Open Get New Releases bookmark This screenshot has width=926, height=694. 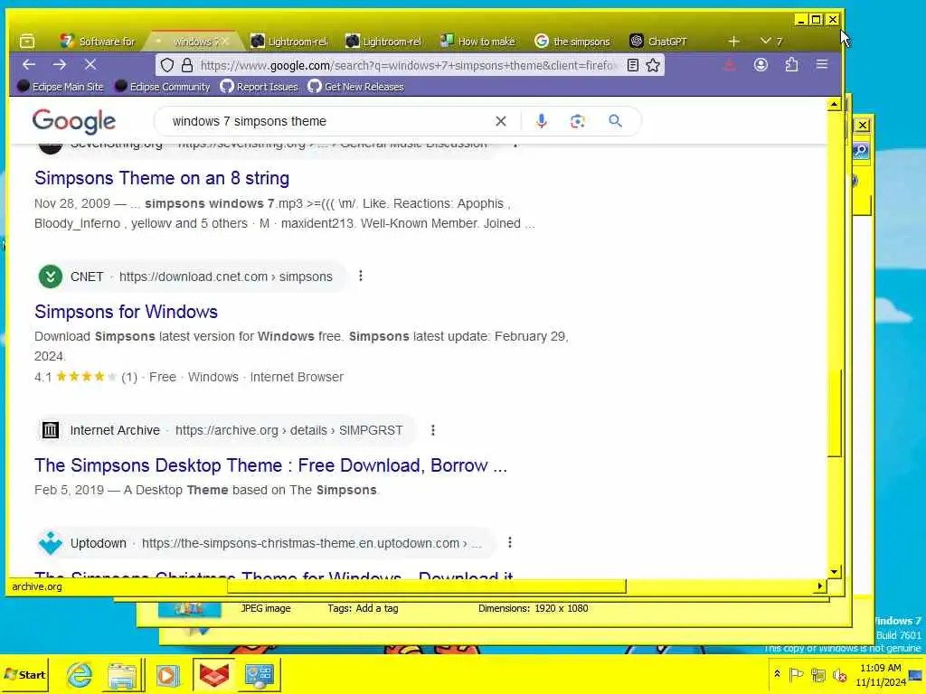356,87
